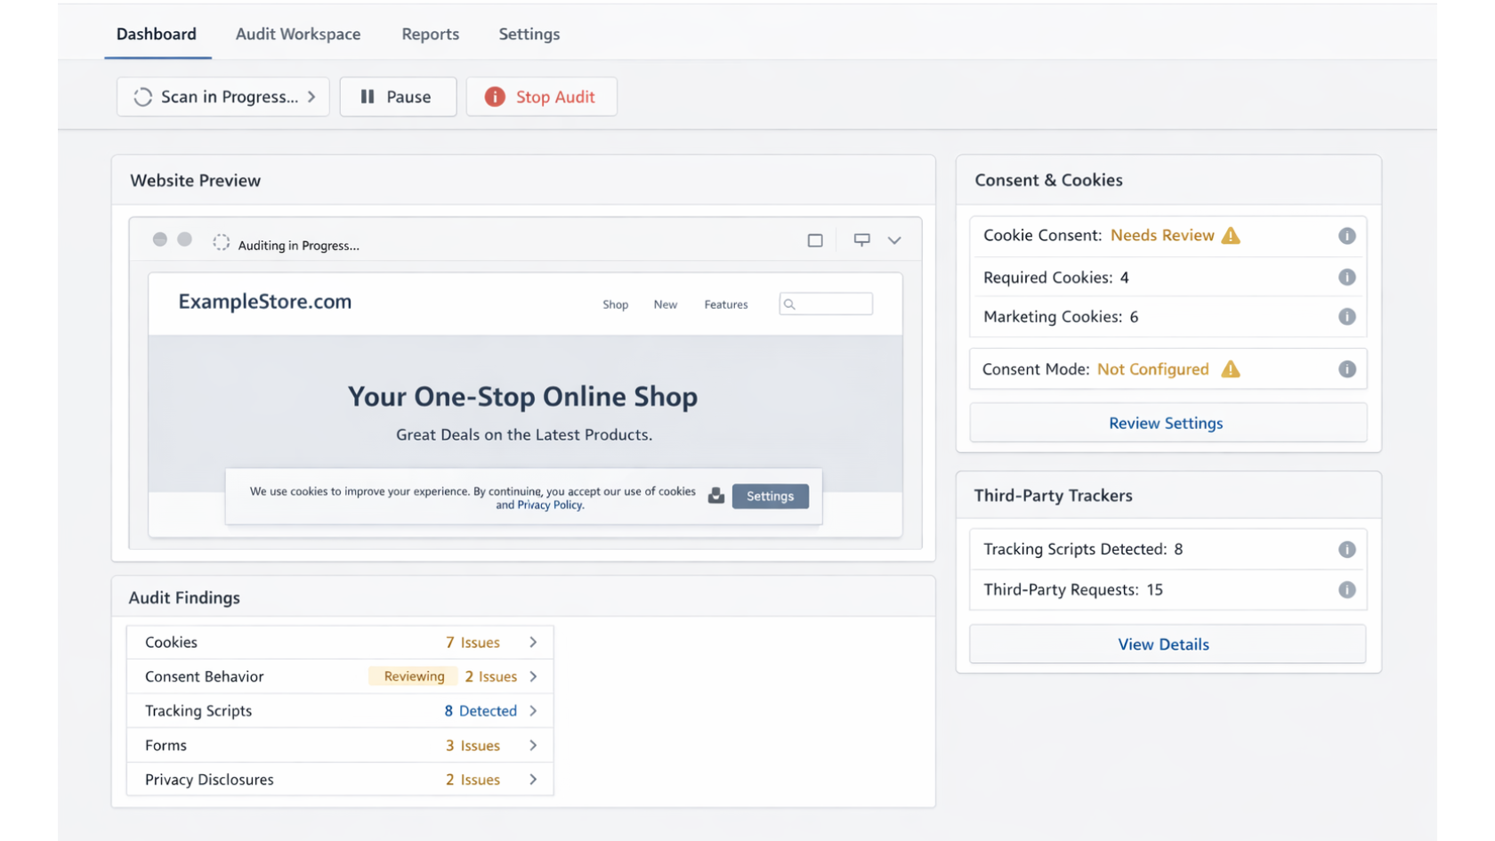The image size is (1495, 841).
Task: Expand the Privacy Disclosures findings row
Action: (533, 779)
